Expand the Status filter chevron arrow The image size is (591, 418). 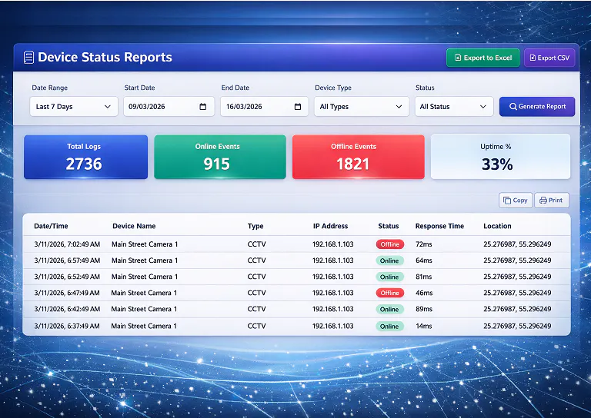pos(482,107)
